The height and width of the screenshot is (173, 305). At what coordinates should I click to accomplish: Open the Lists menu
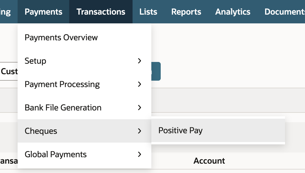148,12
